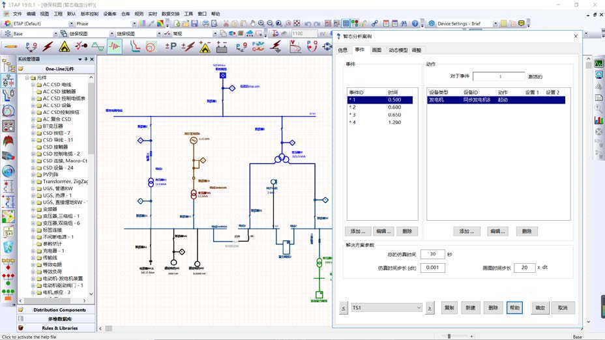Select the Transient Stability analysis mode icon

(115, 47)
